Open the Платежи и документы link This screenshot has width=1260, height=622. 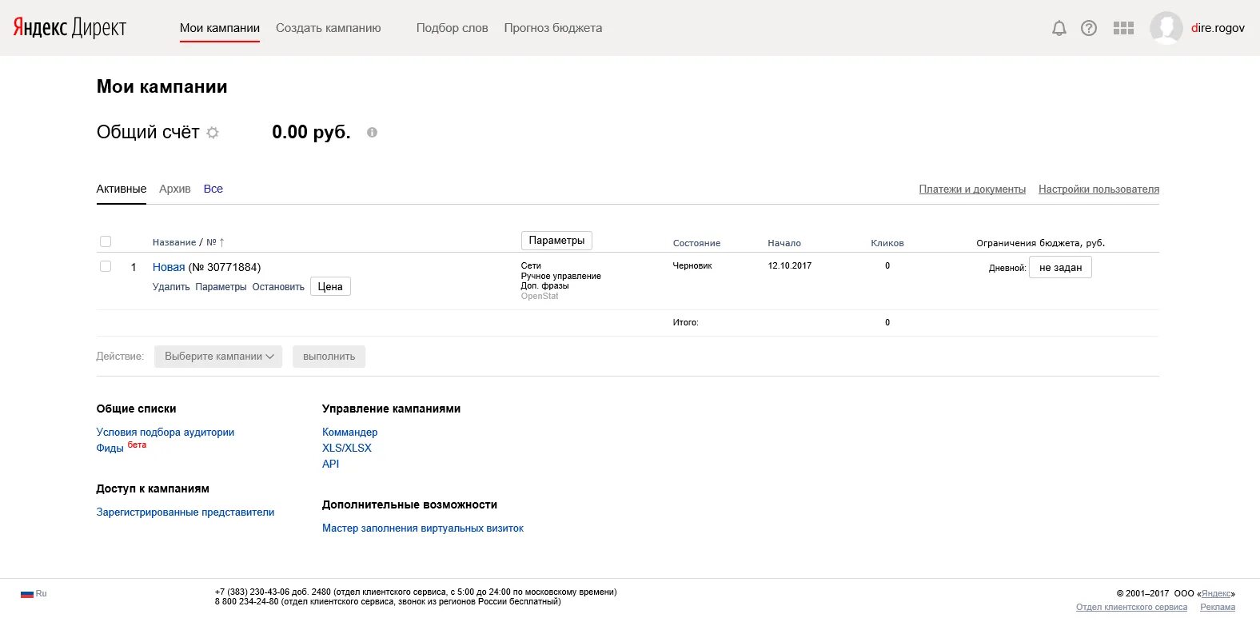(972, 189)
